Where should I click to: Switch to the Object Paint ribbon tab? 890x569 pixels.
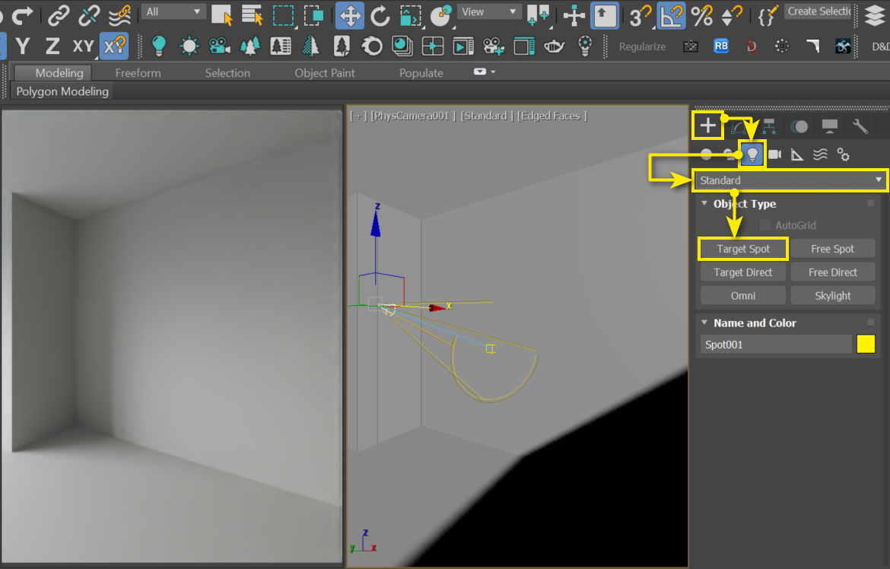point(325,73)
